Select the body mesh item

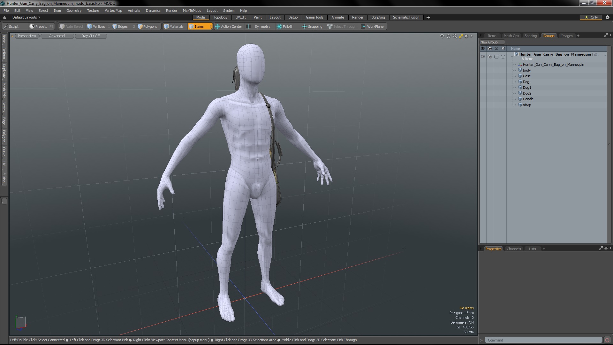pyautogui.click(x=527, y=70)
